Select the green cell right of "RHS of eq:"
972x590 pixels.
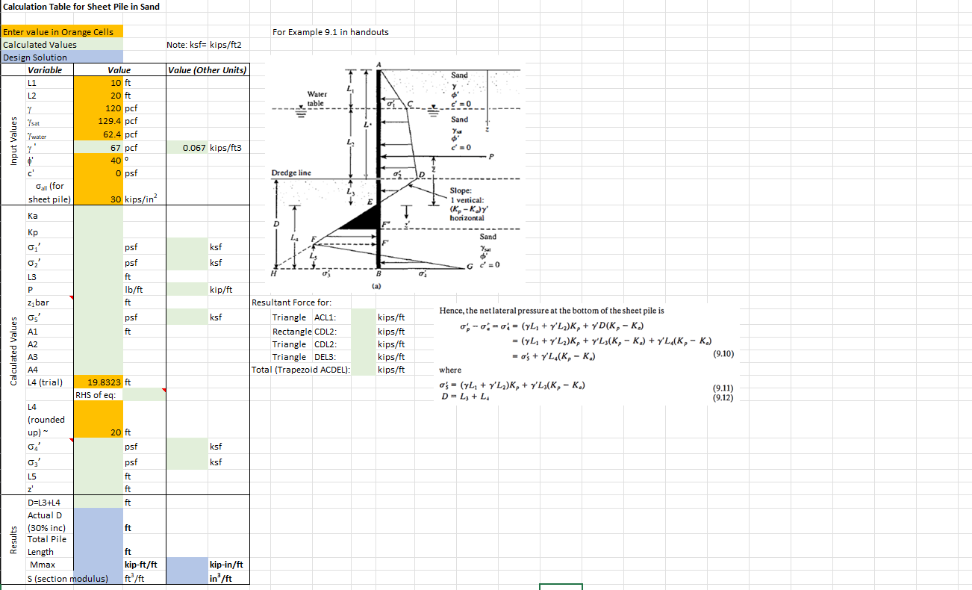(x=145, y=394)
